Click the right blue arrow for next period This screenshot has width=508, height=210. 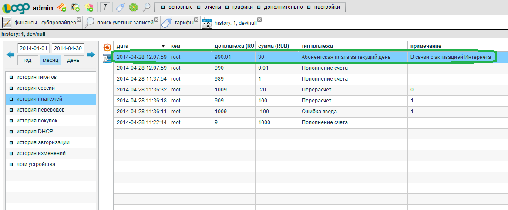point(91,54)
